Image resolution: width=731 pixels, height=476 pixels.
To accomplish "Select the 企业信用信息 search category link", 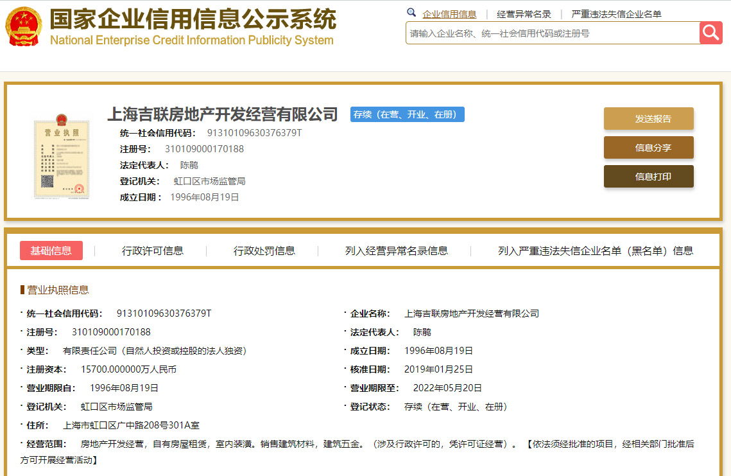I will 449,15.
